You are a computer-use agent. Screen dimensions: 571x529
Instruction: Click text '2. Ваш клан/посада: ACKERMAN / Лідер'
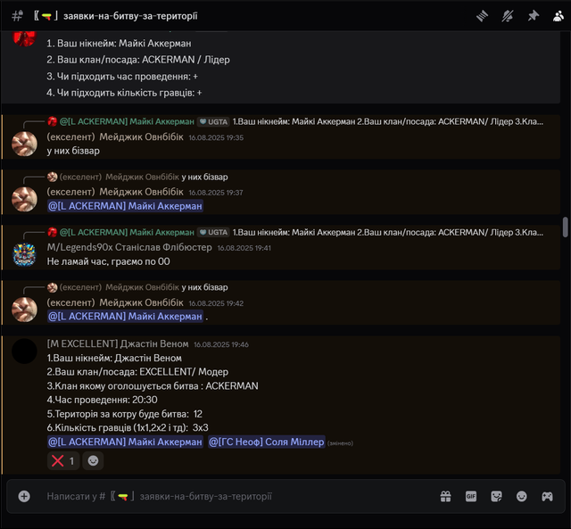[138, 60]
